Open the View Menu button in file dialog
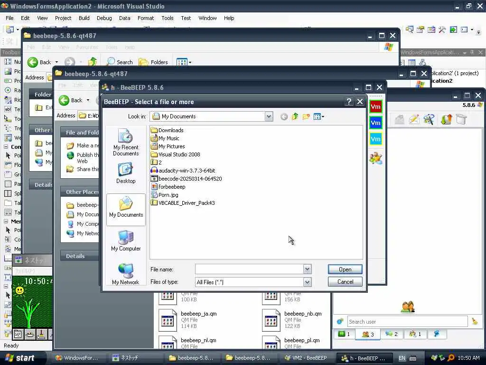Image resolution: width=486 pixels, height=365 pixels. tap(318, 117)
